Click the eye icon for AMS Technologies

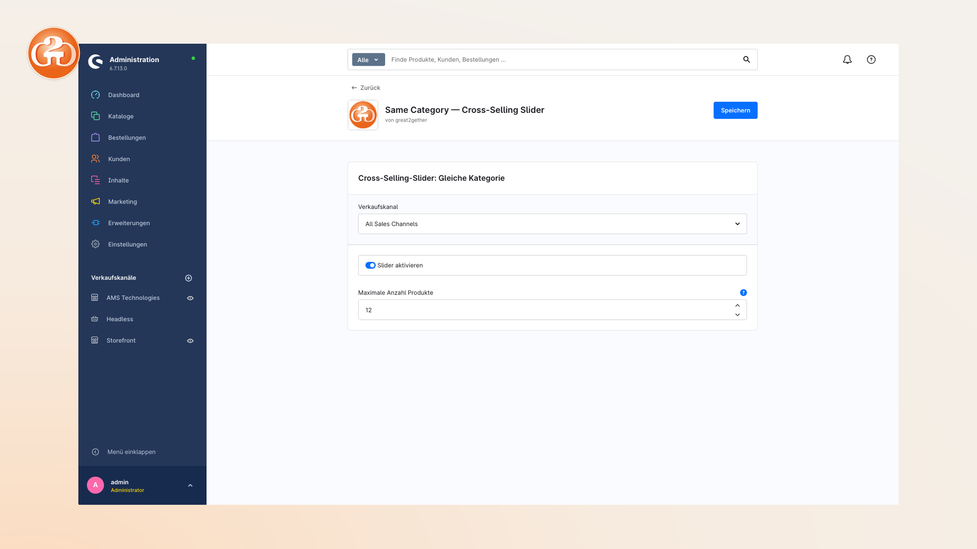point(190,298)
